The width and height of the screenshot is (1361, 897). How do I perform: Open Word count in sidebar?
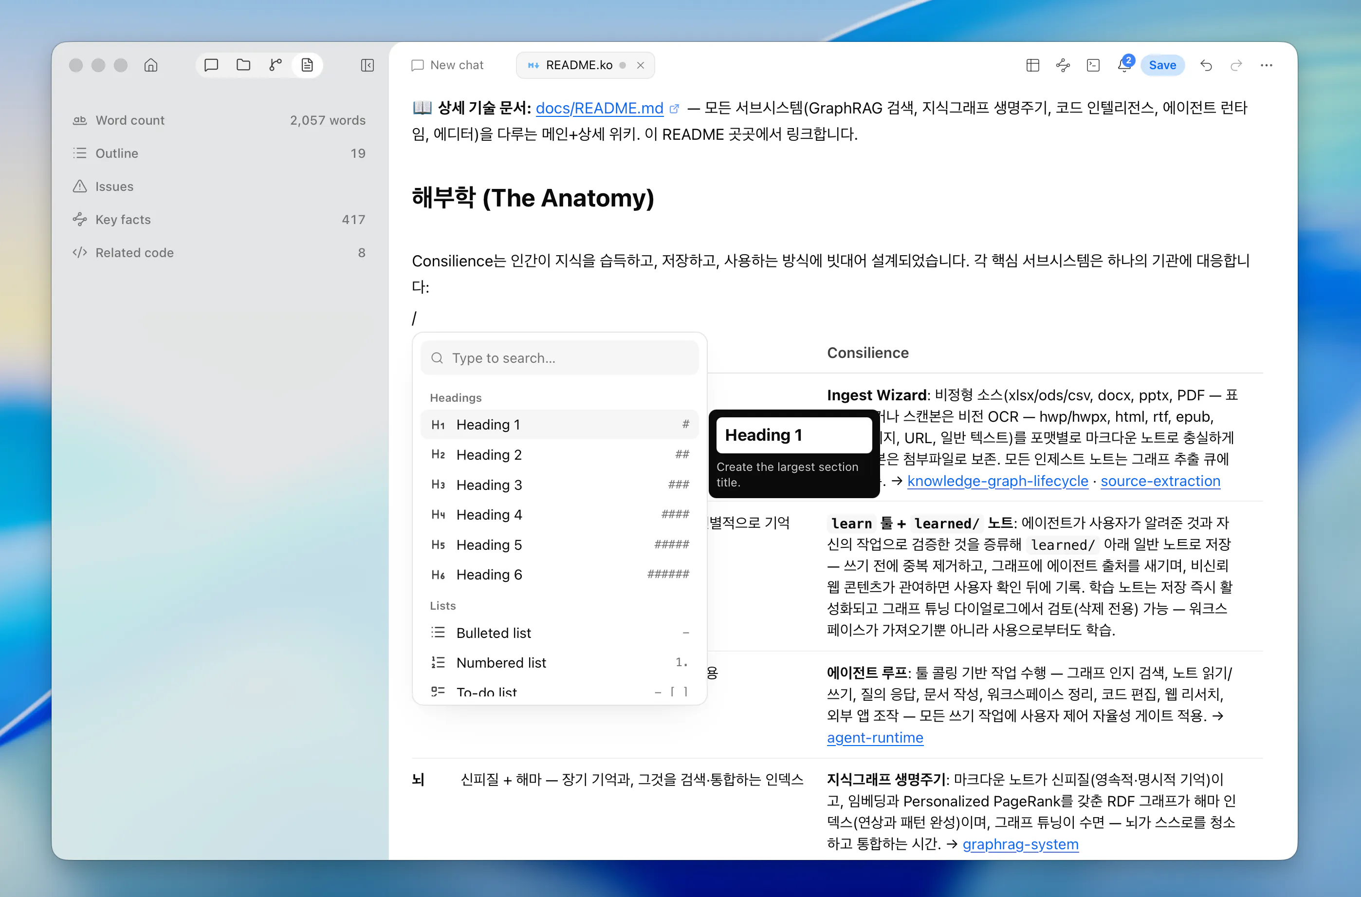click(x=219, y=120)
